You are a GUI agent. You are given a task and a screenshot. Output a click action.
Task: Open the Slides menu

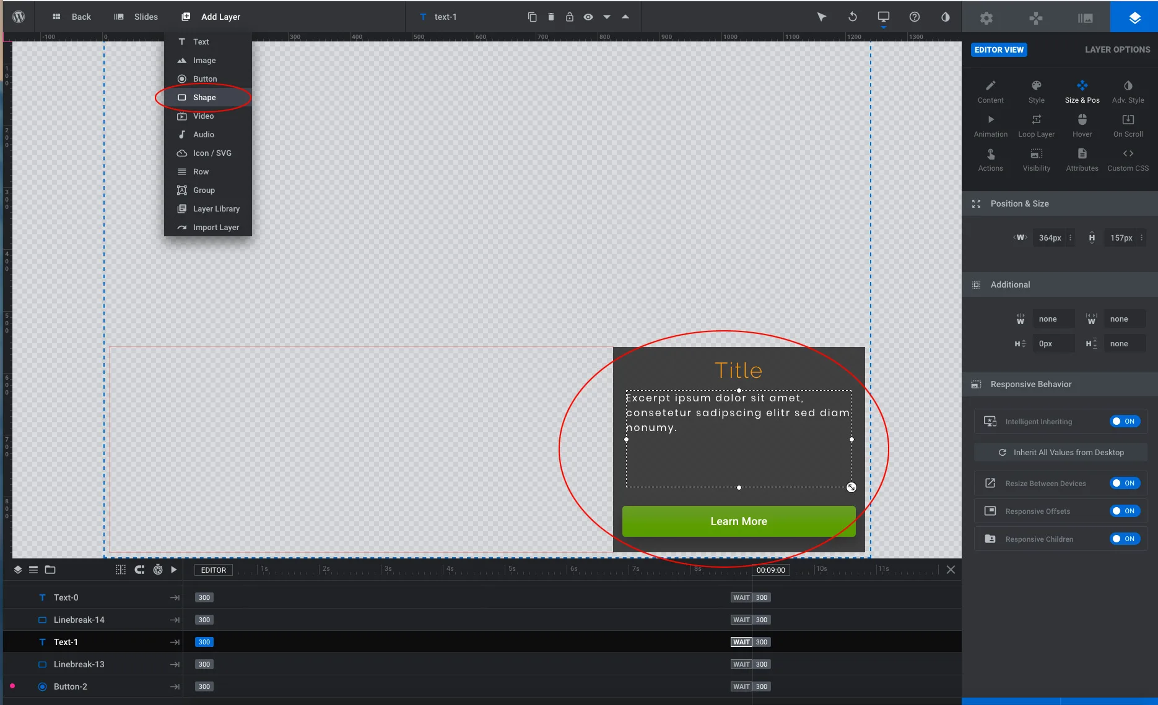point(136,17)
